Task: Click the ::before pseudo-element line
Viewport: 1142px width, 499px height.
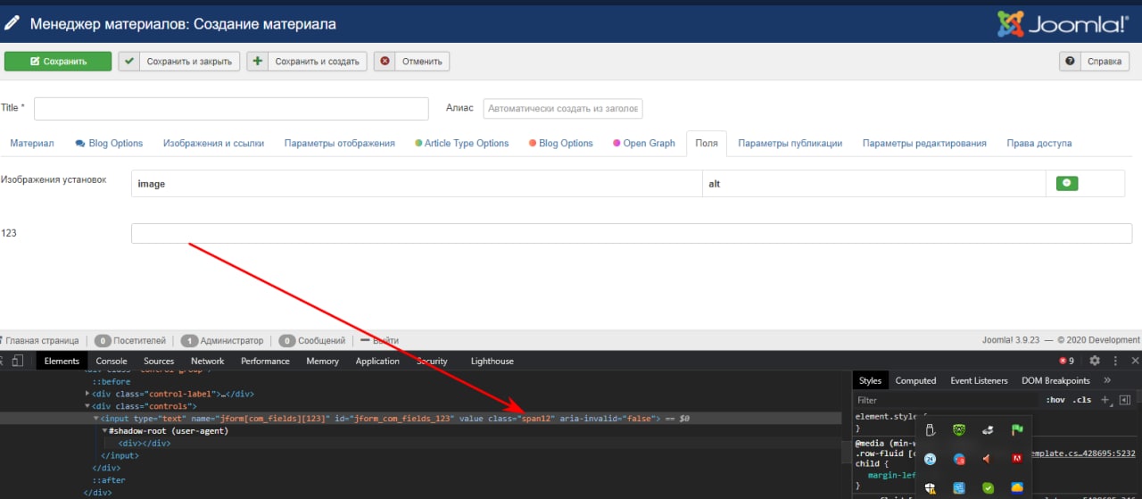Action: coord(112,382)
